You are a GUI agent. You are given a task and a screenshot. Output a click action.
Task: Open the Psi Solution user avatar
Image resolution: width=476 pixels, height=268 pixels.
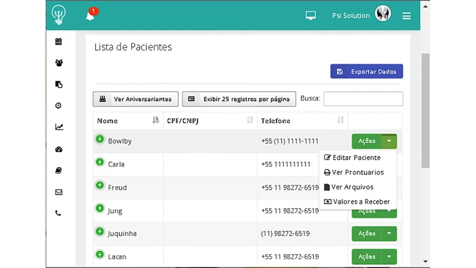(x=383, y=14)
